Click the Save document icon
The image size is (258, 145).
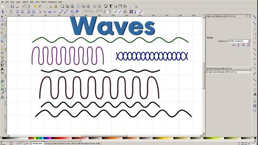pos(12,6)
